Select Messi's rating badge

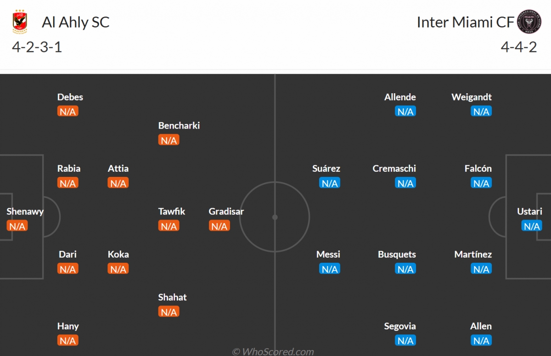[x=330, y=269]
